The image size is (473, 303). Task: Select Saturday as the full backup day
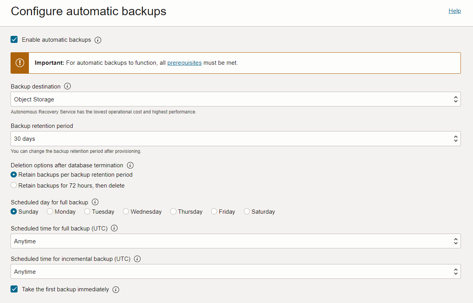(x=247, y=211)
